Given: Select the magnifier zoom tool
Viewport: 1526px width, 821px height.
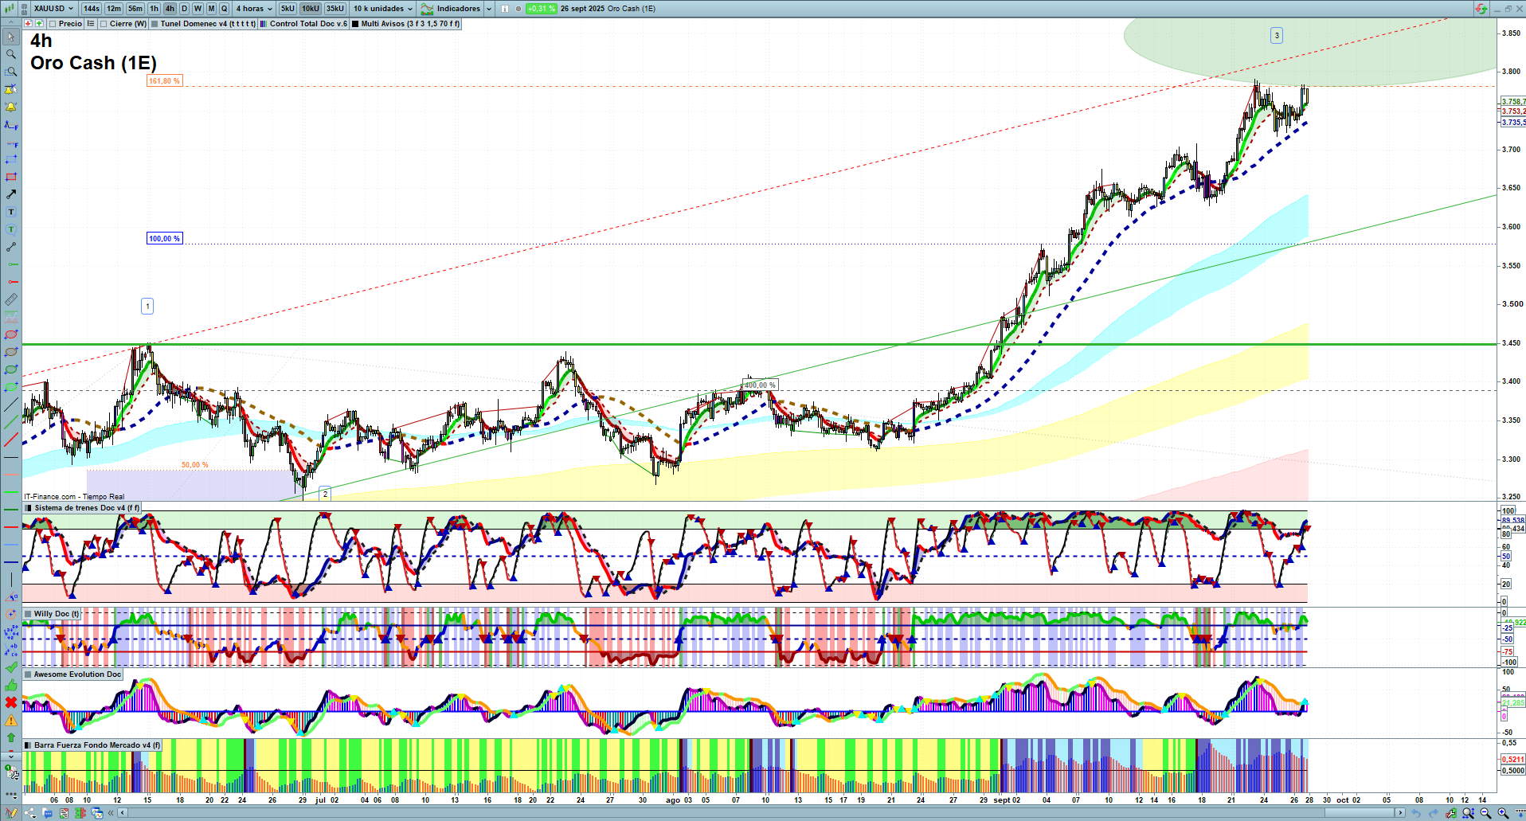Looking at the screenshot, I should coord(11,54).
